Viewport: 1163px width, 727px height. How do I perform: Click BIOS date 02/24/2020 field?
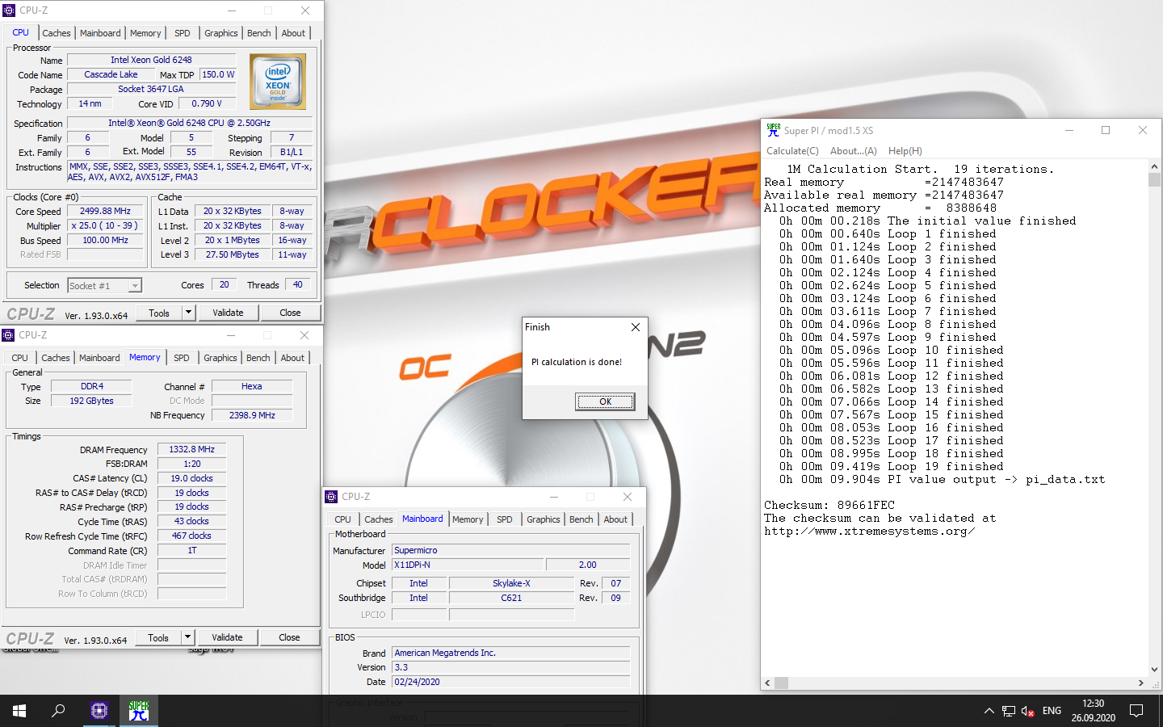pyautogui.click(x=511, y=682)
